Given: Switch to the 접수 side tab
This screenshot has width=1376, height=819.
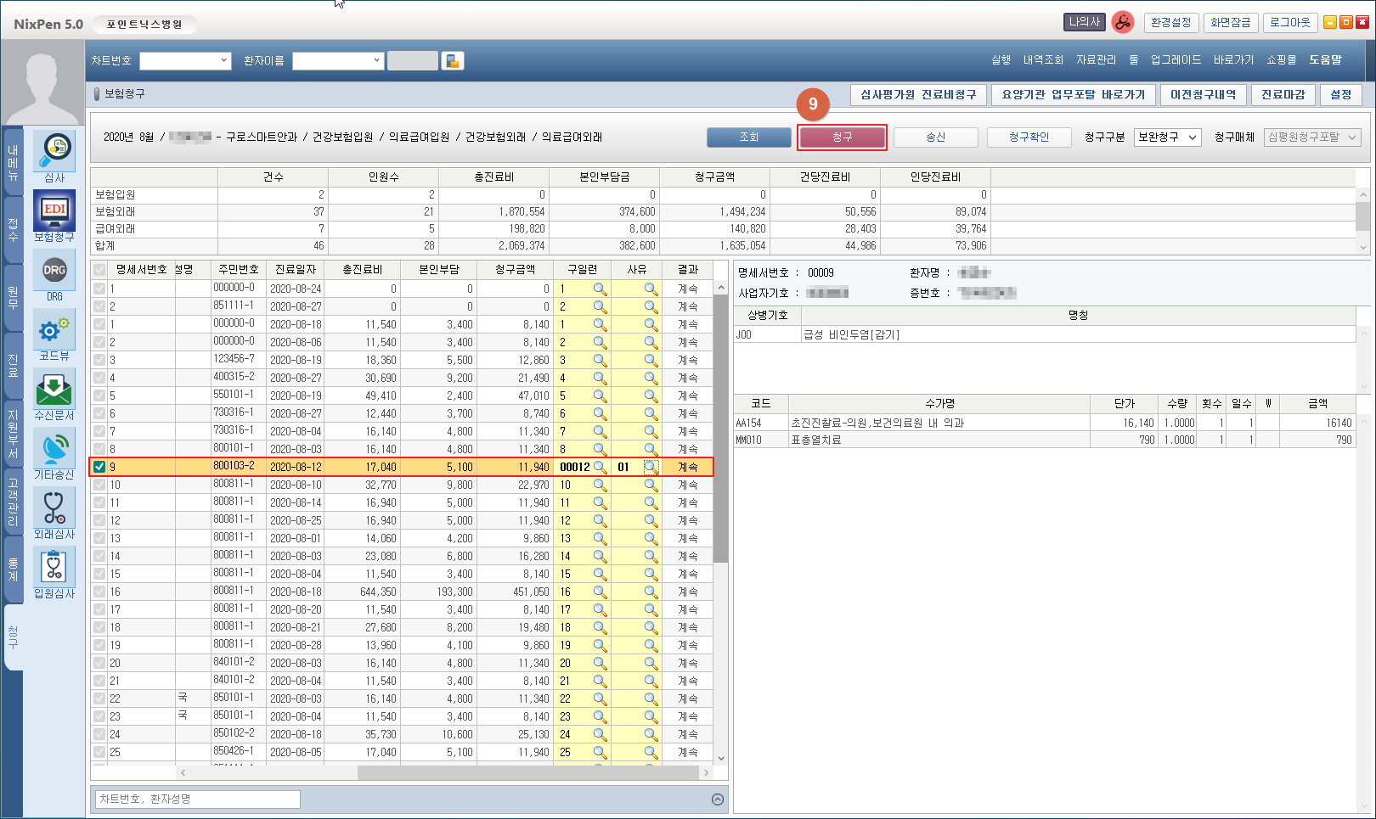Looking at the screenshot, I should (13, 229).
